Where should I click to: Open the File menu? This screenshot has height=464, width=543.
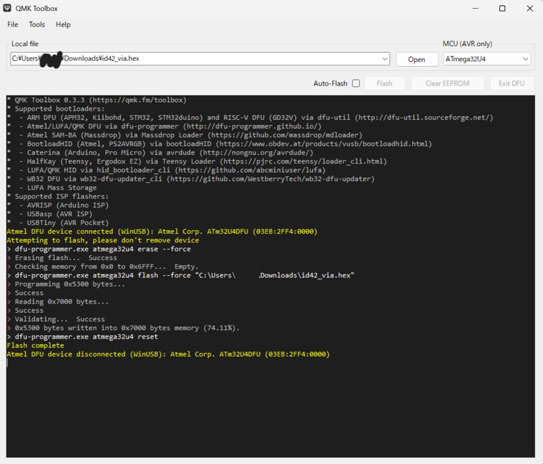(x=12, y=25)
